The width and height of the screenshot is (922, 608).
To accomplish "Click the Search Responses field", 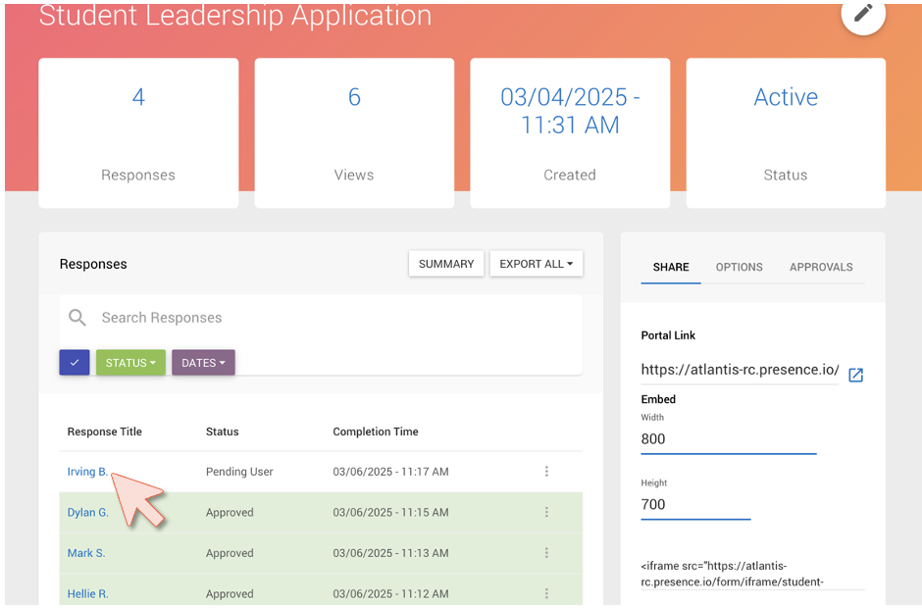I will pyautogui.click(x=321, y=318).
